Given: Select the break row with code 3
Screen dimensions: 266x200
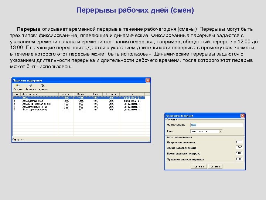Looking at the screenshot, I should (79, 104).
